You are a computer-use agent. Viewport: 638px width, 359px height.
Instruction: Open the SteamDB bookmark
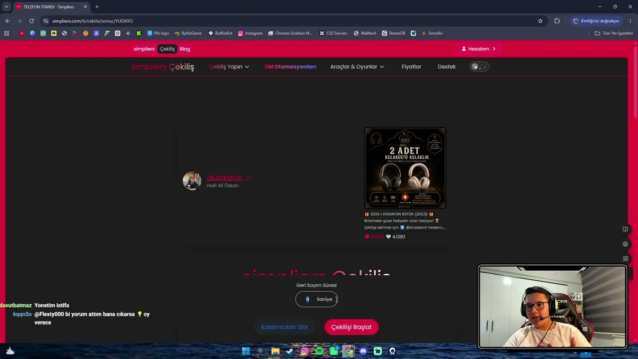[393, 33]
